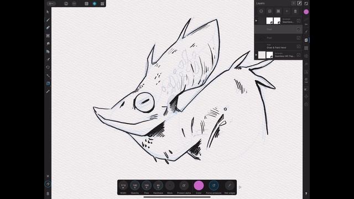Toggle visibility of top Seamless layer
Image resolution: width=354 pixels, height=199 pixels.
pyautogui.click(x=299, y=21)
